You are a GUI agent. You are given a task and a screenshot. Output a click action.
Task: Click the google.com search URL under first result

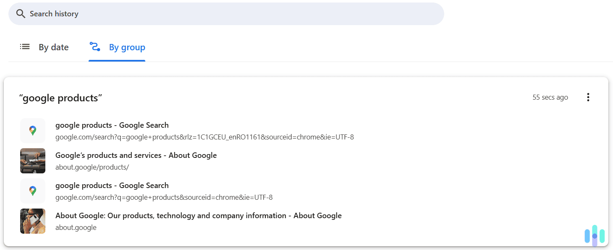pos(204,137)
